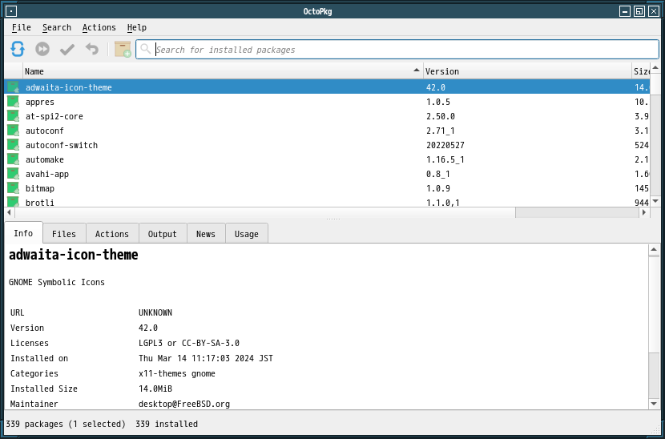Click the package icon beside bitmap
This screenshot has width=665, height=439.
tap(13, 188)
